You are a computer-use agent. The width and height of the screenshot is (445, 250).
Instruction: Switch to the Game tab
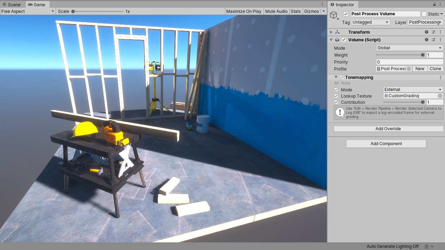coord(37,5)
